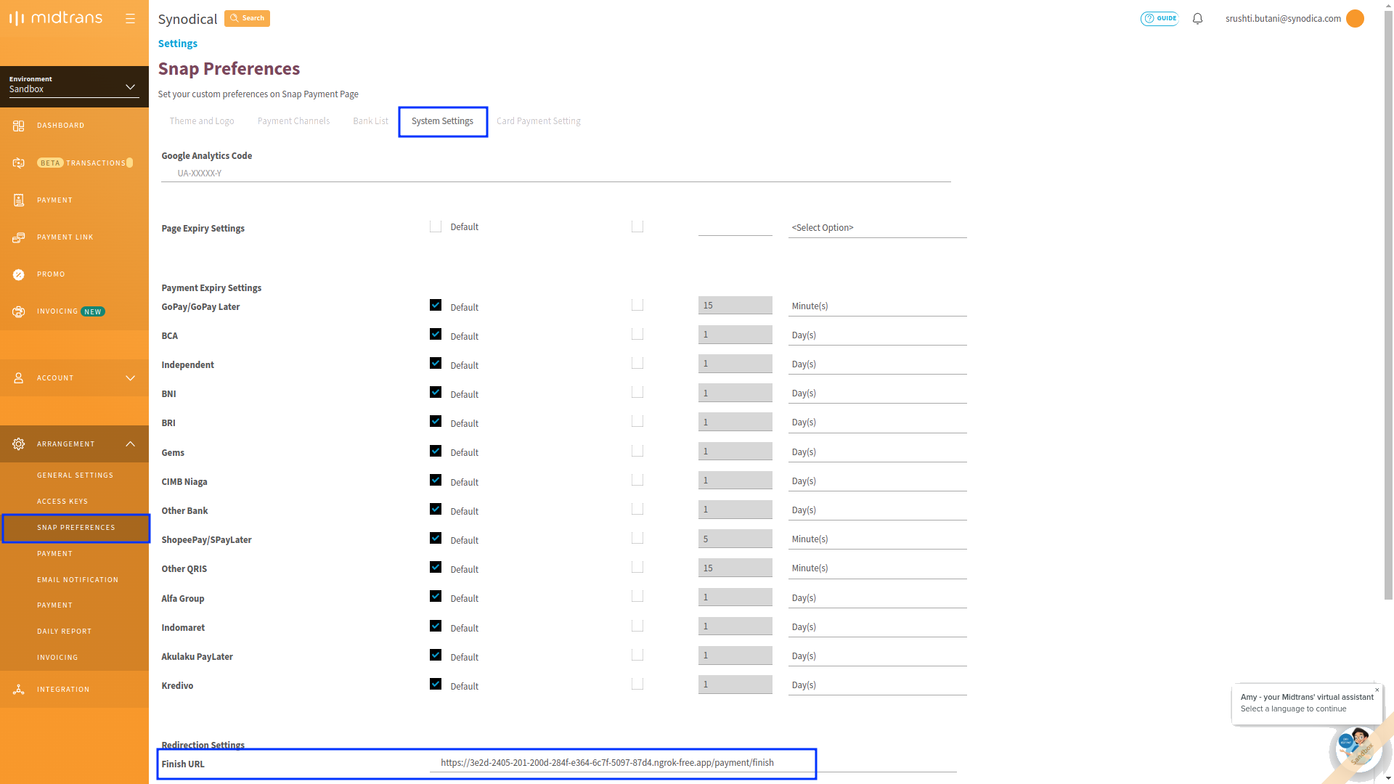The width and height of the screenshot is (1394, 784).
Task: Open BCA Day(s) unit dropdown
Action: (877, 335)
